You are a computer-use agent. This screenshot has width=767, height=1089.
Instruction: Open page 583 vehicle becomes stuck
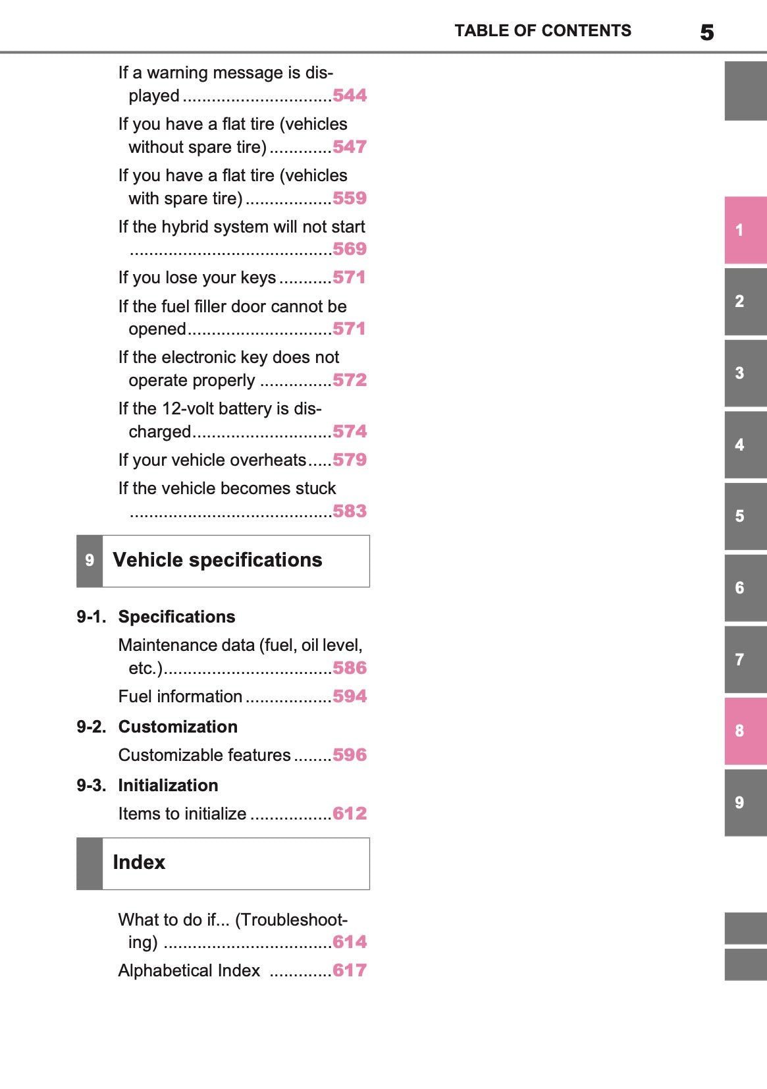349,511
